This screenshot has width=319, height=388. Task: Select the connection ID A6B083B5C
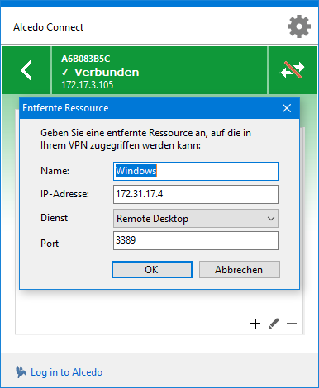pyautogui.click(x=86, y=59)
